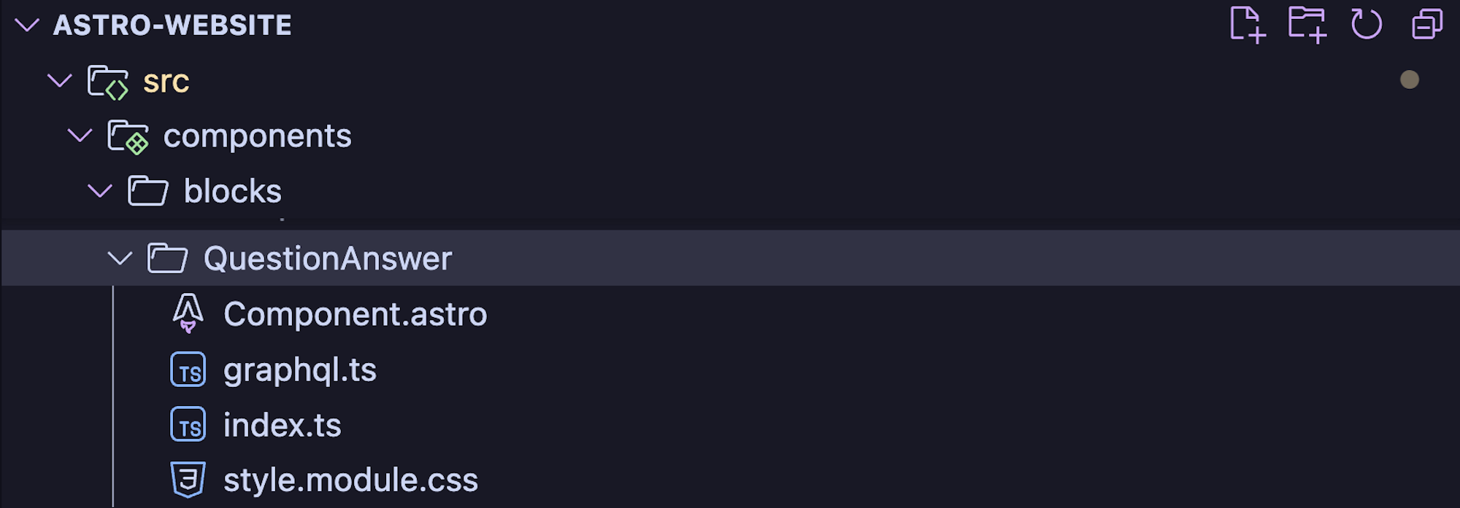Click the New File icon
The image size is (1460, 508).
[x=1247, y=25]
